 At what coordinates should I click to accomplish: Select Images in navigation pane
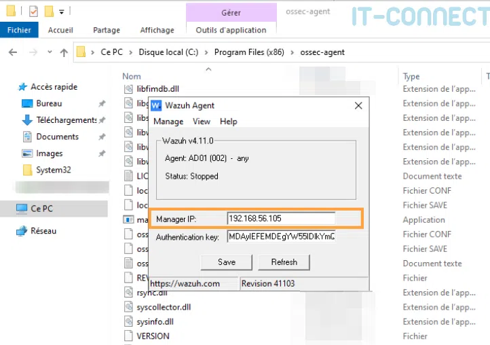(49, 153)
